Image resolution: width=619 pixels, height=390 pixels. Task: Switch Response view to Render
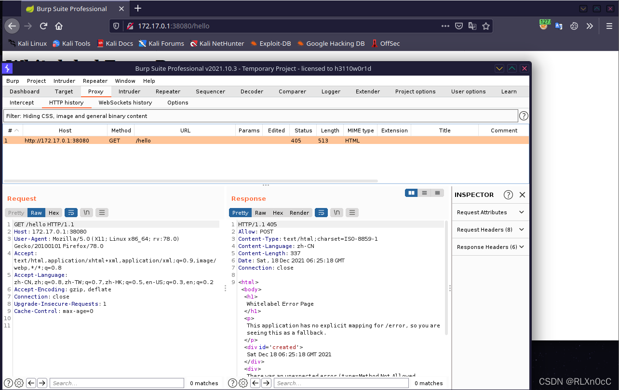[x=299, y=212]
